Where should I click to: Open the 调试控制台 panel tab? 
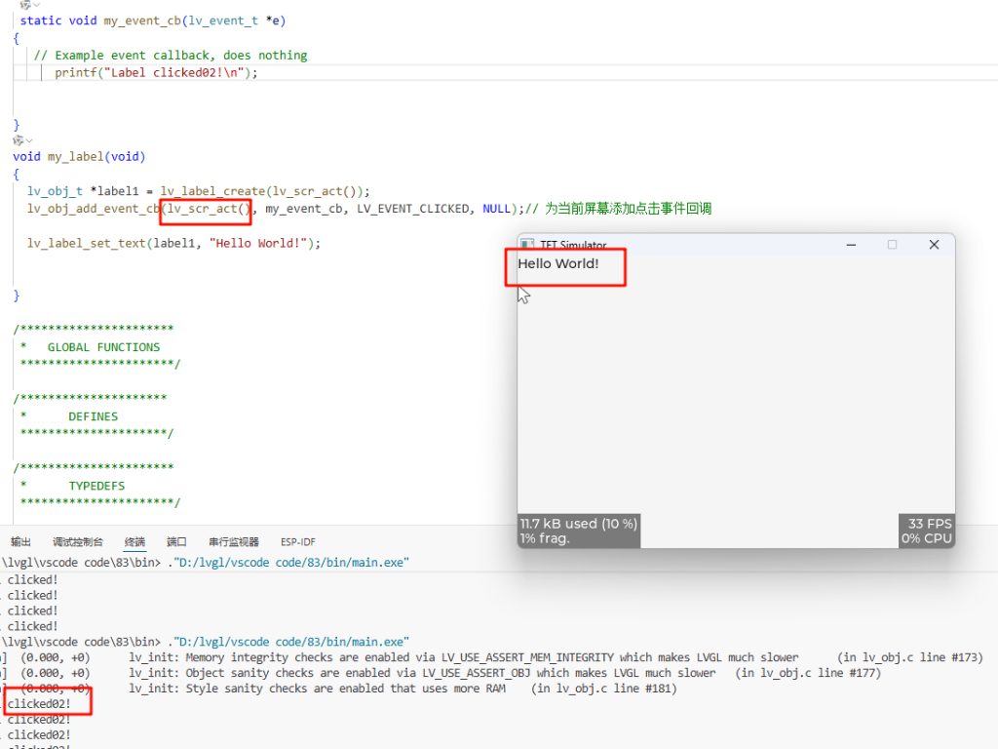click(x=77, y=542)
